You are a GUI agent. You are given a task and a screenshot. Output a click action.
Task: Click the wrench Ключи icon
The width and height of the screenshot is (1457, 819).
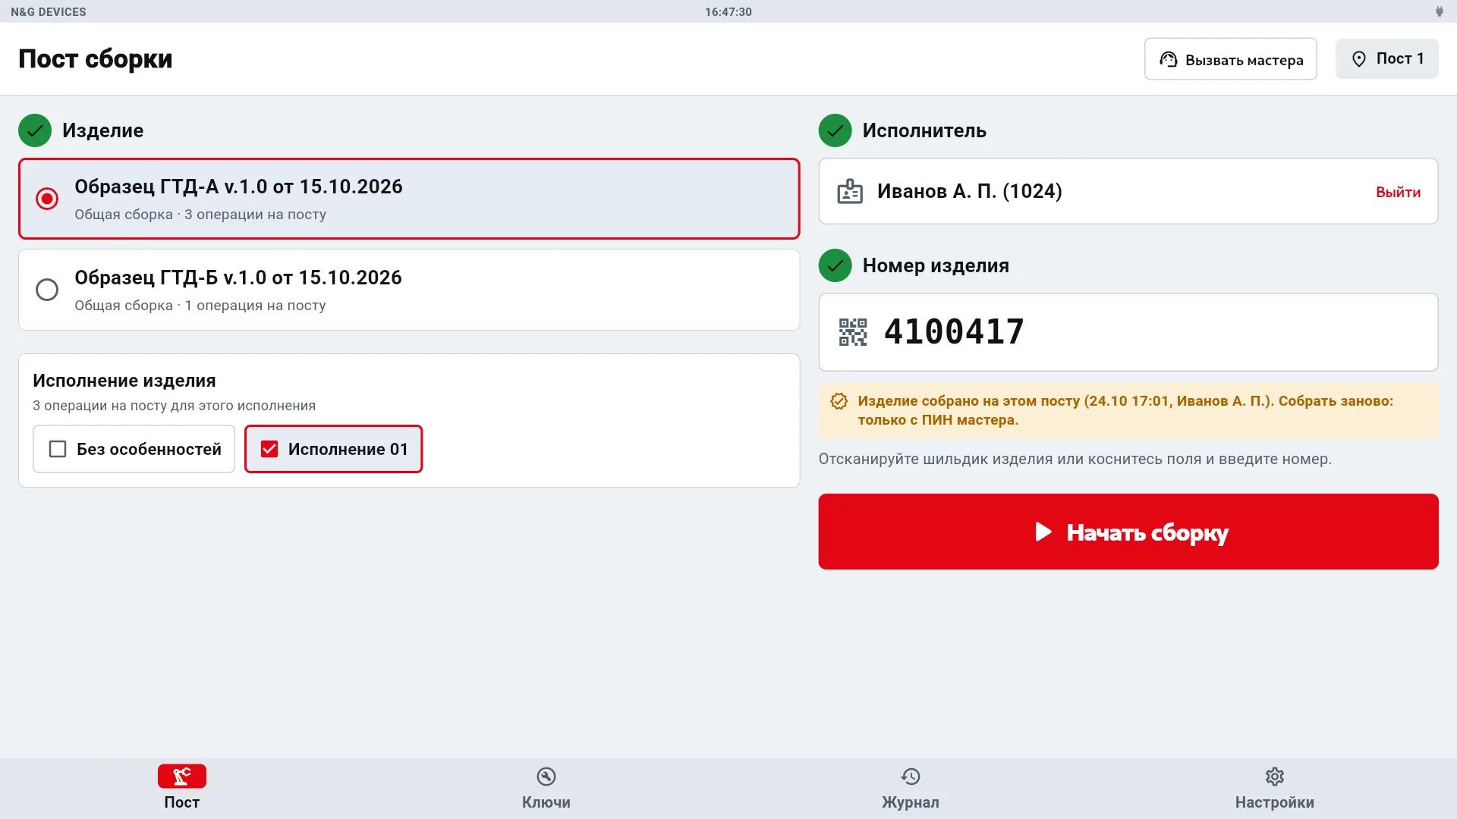pyautogui.click(x=546, y=777)
